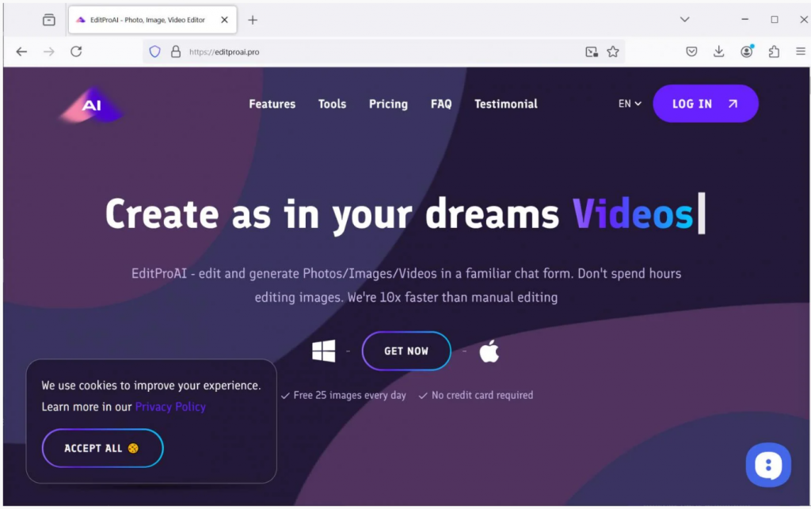Viewport: 811px width, 509px height.
Task: Click the Firefox account profile icon
Action: (x=746, y=51)
